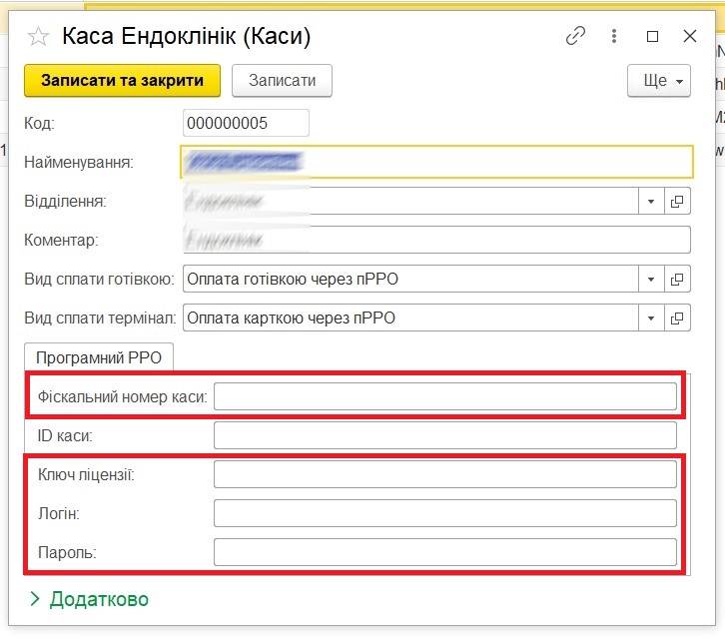Click the Пароль input field

(x=444, y=552)
